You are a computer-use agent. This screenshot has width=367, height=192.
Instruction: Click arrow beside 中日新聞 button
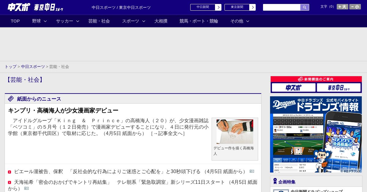[218, 7]
